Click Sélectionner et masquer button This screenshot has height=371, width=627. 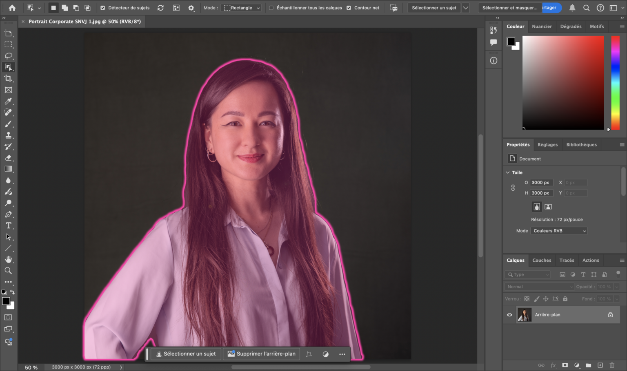(x=509, y=8)
